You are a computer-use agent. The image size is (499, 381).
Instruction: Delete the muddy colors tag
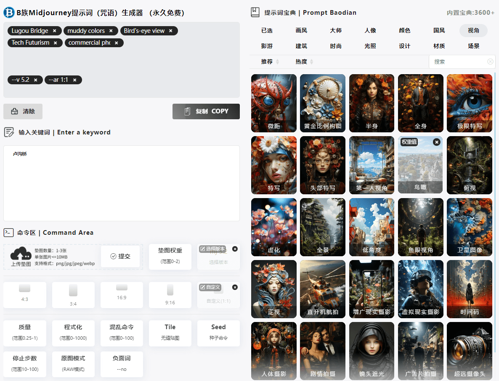(111, 31)
